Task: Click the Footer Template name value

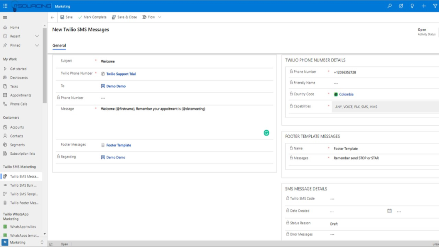Action: coord(346,149)
